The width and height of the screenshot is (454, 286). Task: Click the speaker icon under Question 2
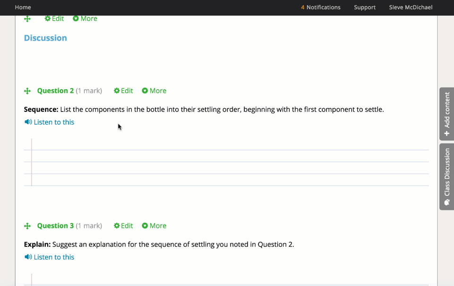tap(28, 122)
